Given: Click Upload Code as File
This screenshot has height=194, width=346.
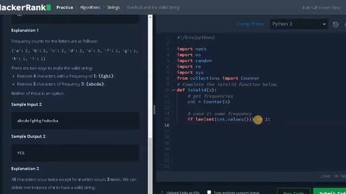Looking at the screenshot, I should click(x=181, y=192).
